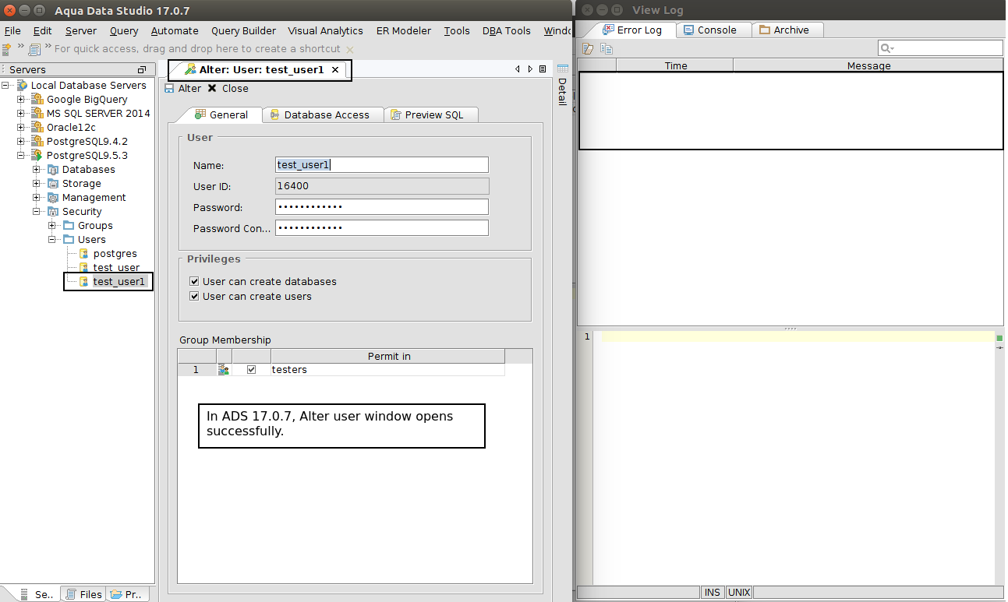This screenshot has height=602, width=1008.
Task: Click the Oracle12c server icon
Action: pos(37,128)
